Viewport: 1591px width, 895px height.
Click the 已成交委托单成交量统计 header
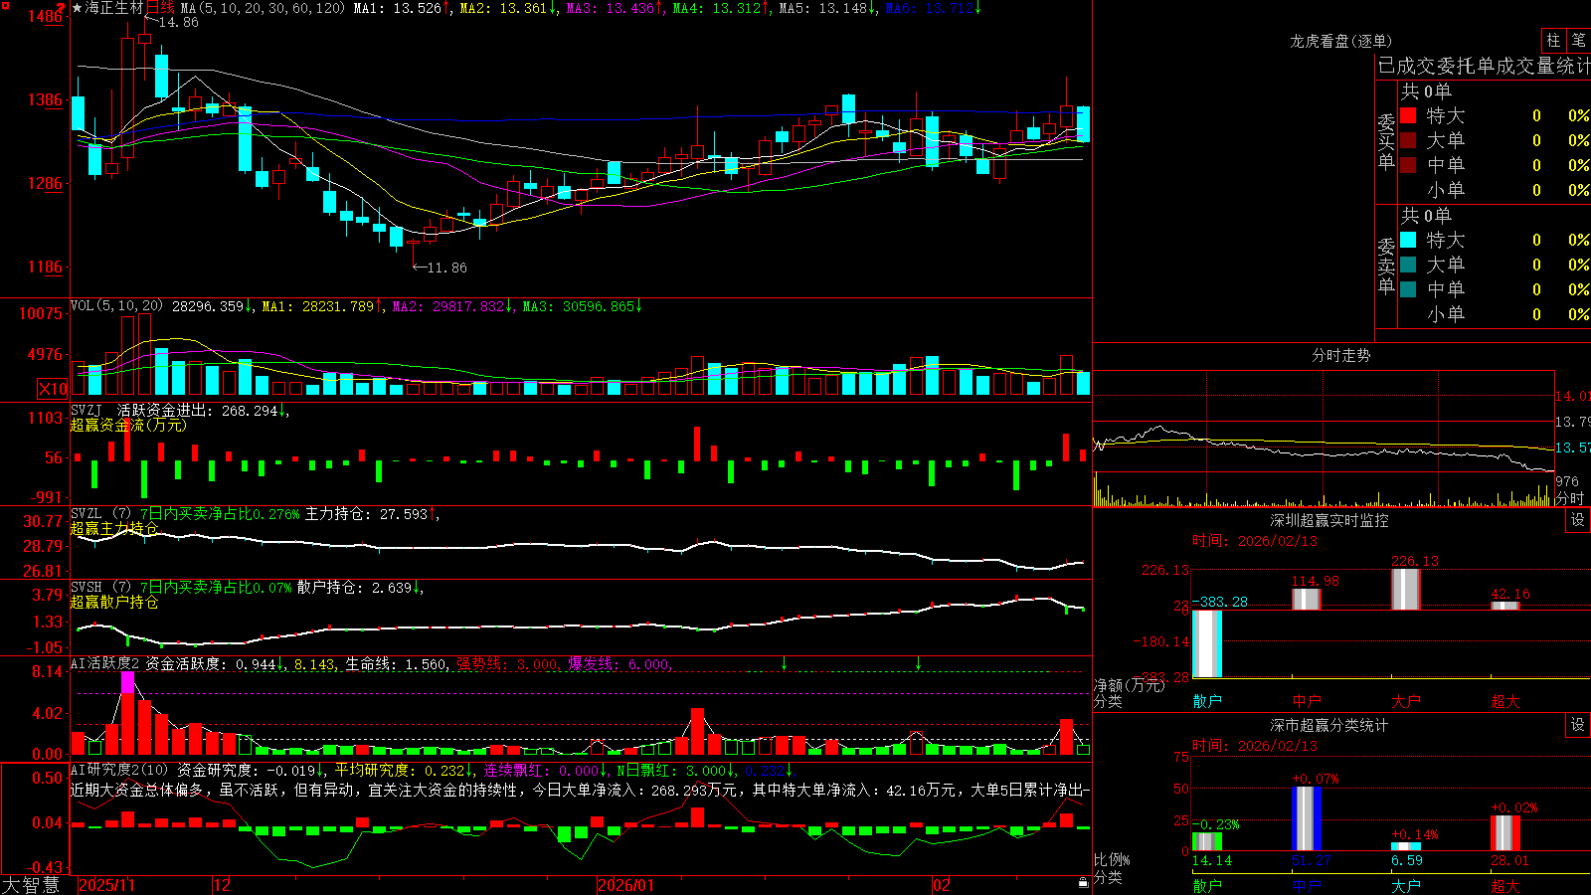click(1484, 66)
